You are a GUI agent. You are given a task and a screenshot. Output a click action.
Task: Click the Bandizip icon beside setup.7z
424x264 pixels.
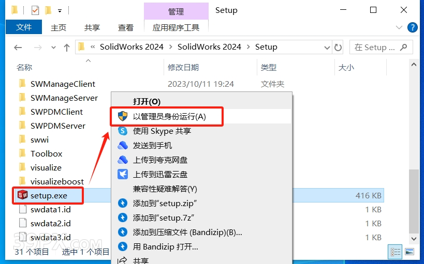click(123, 218)
